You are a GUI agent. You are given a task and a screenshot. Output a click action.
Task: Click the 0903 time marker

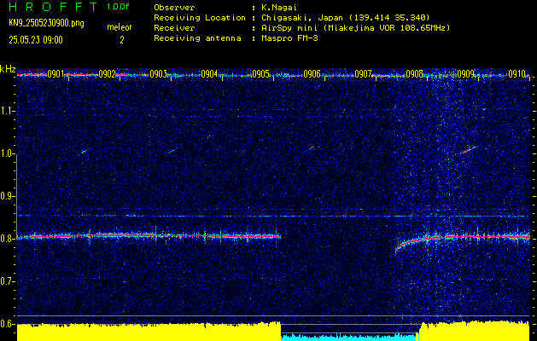[159, 74]
